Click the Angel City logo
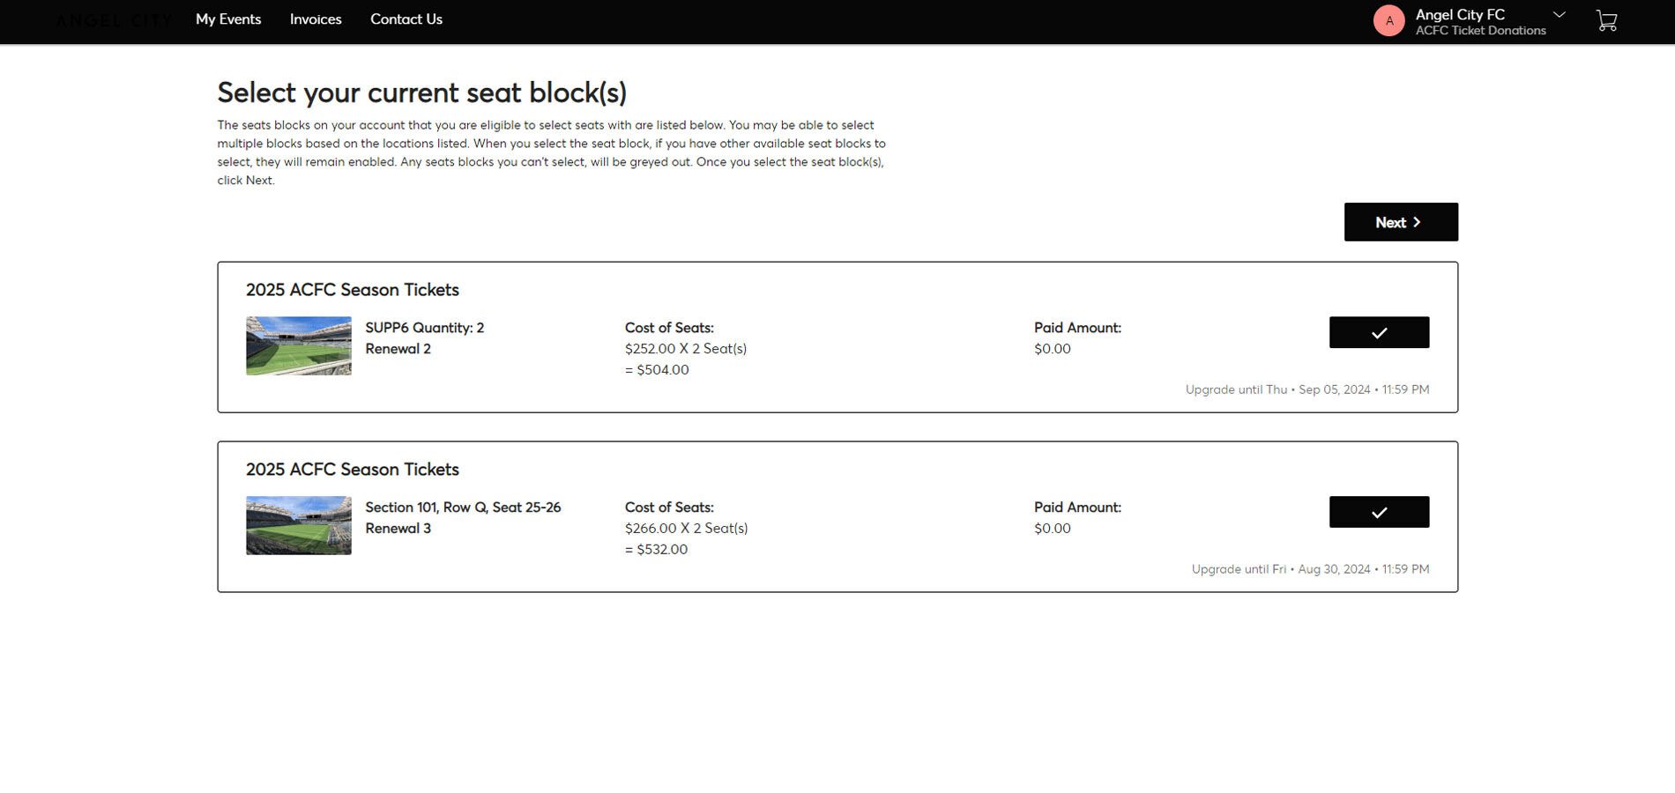This screenshot has width=1675, height=793. click(113, 20)
